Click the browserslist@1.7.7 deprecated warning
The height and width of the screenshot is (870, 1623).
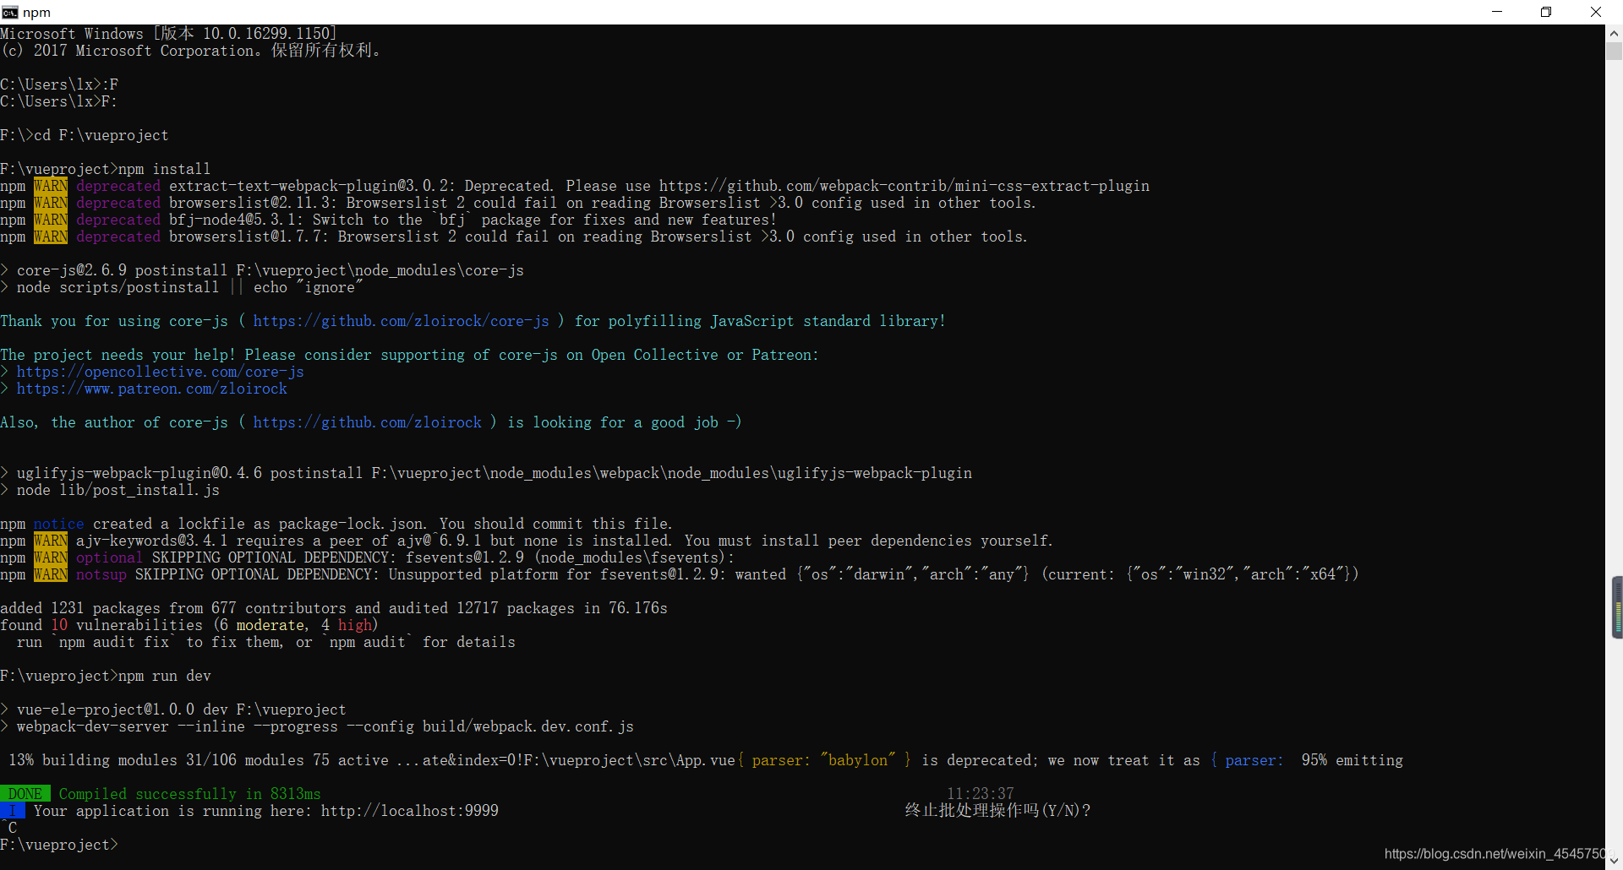(514, 237)
